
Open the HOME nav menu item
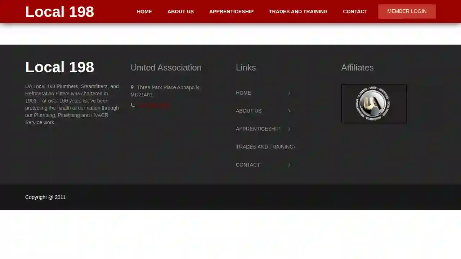tap(144, 12)
